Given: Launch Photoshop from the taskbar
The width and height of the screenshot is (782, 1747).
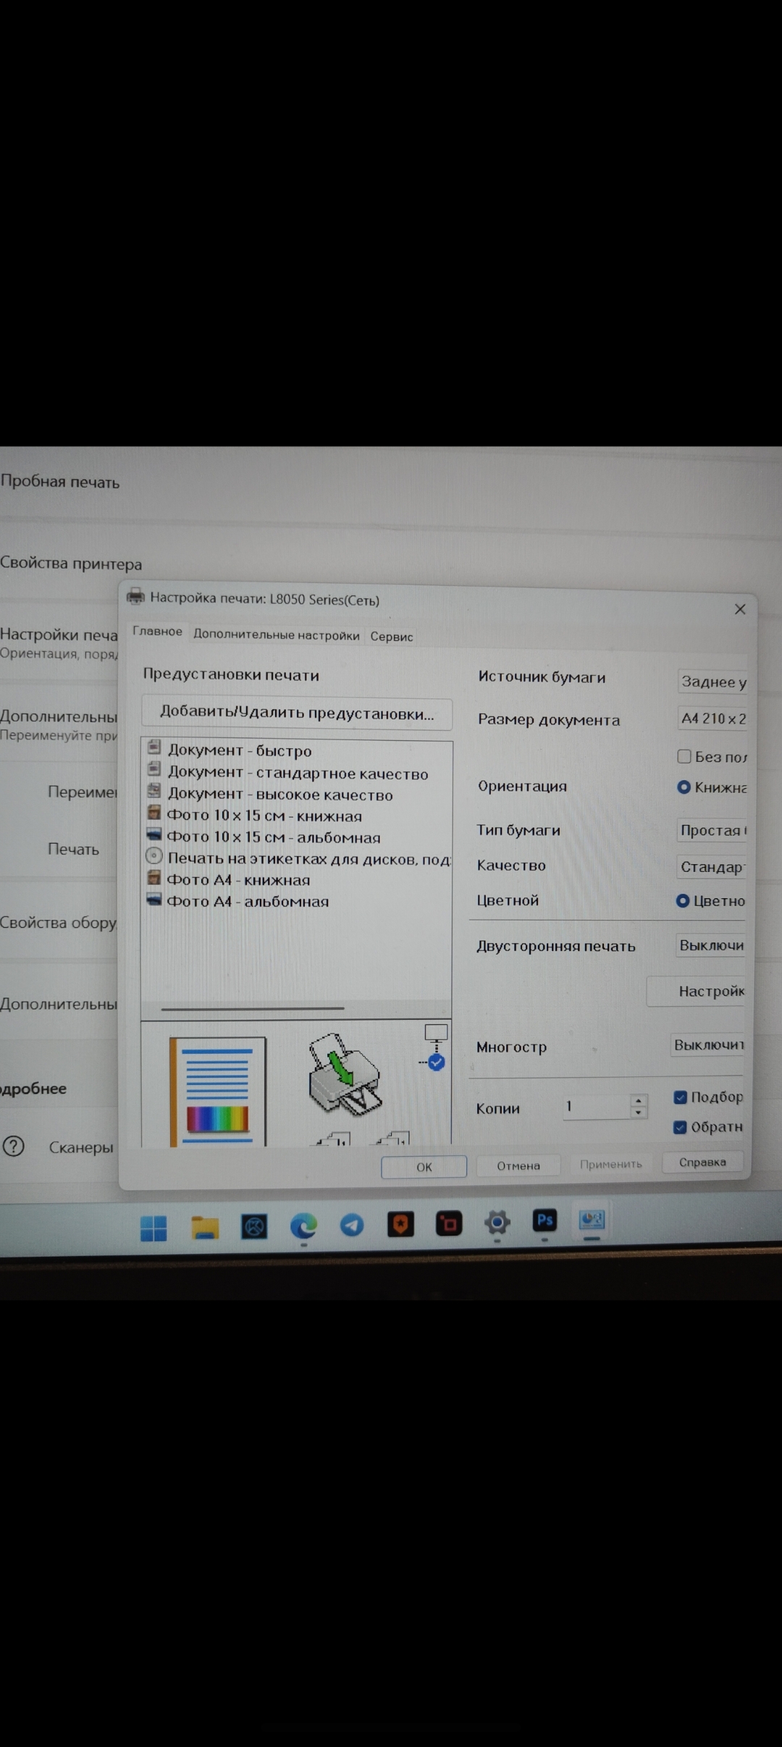Looking at the screenshot, I should click(x=545, y=1221).
